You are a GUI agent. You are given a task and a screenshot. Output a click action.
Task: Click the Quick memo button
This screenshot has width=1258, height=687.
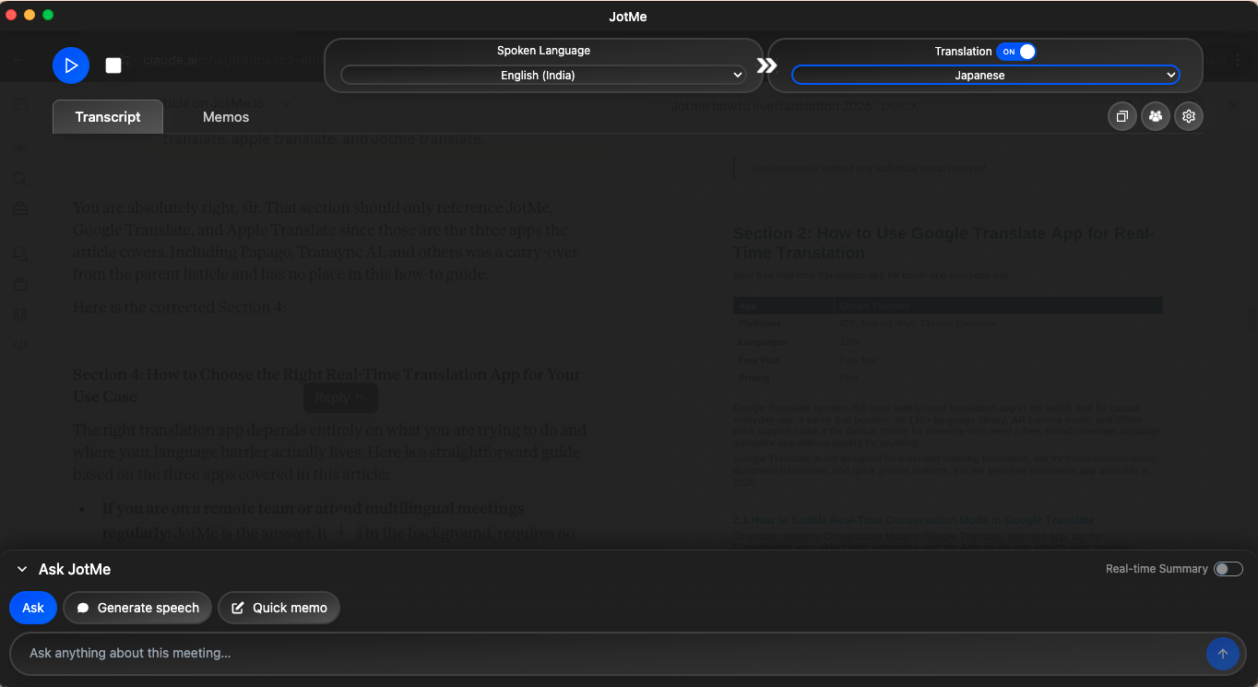279,608
